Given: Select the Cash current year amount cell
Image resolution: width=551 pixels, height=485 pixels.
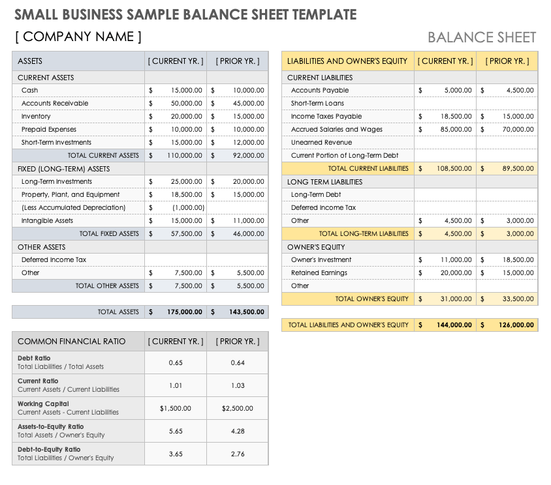Looking at the screenshot, I should coord(176,91).
